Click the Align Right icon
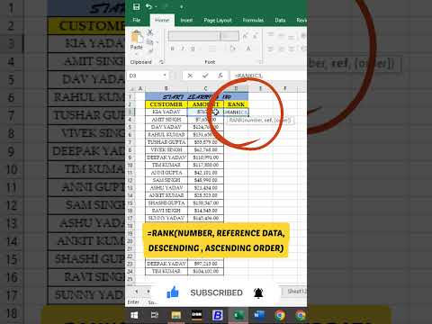Screen dimensions: 432x324 click(x=292, y=49)
